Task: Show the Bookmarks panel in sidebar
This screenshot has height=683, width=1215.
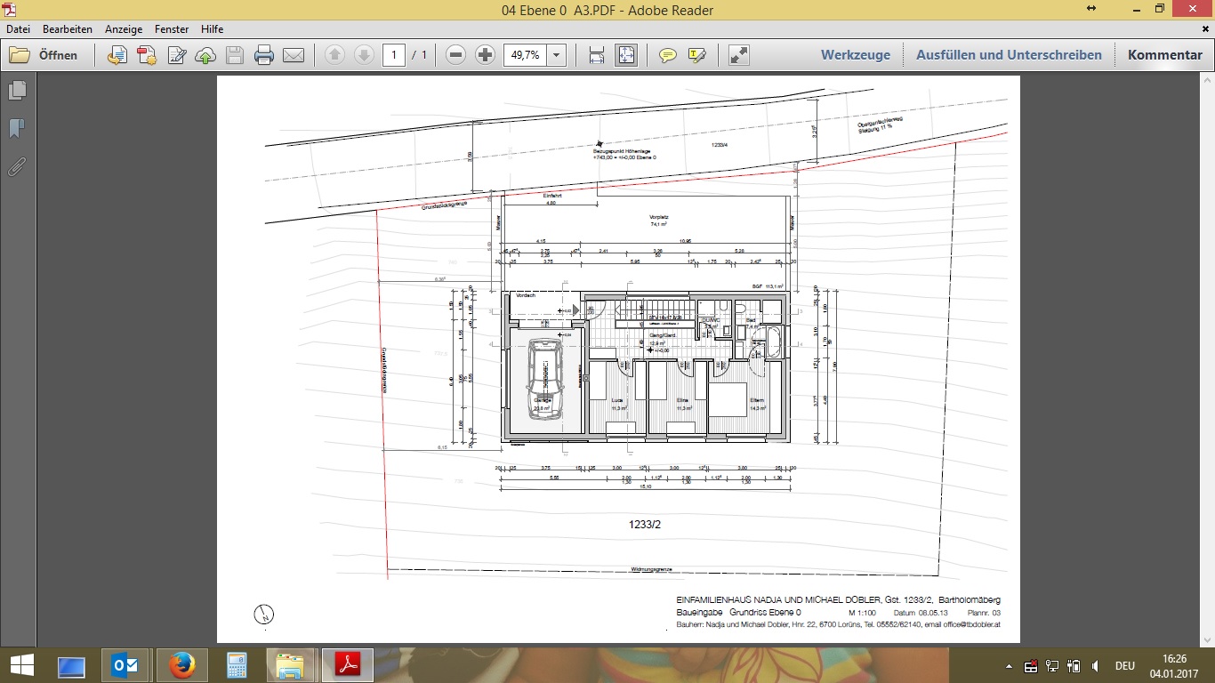Action: pos(17,129)
